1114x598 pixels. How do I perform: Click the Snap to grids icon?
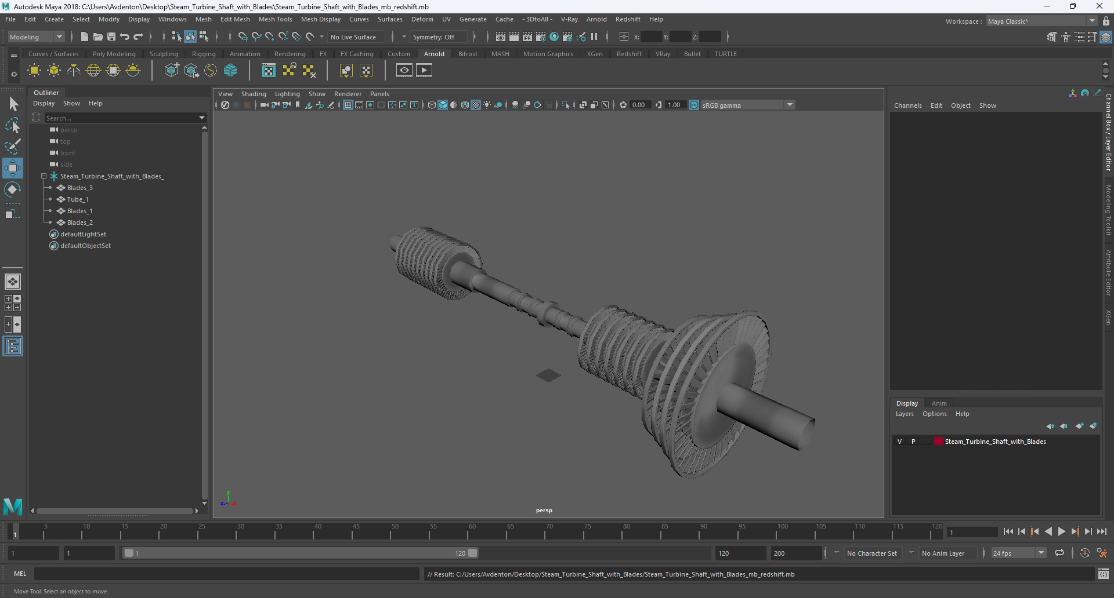click(x=243, y=37)
